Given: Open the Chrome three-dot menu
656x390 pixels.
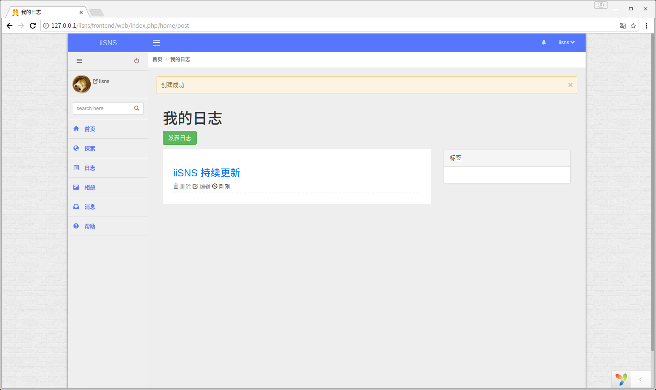Looking at the screenshot, I should click(x=646, y=26).
